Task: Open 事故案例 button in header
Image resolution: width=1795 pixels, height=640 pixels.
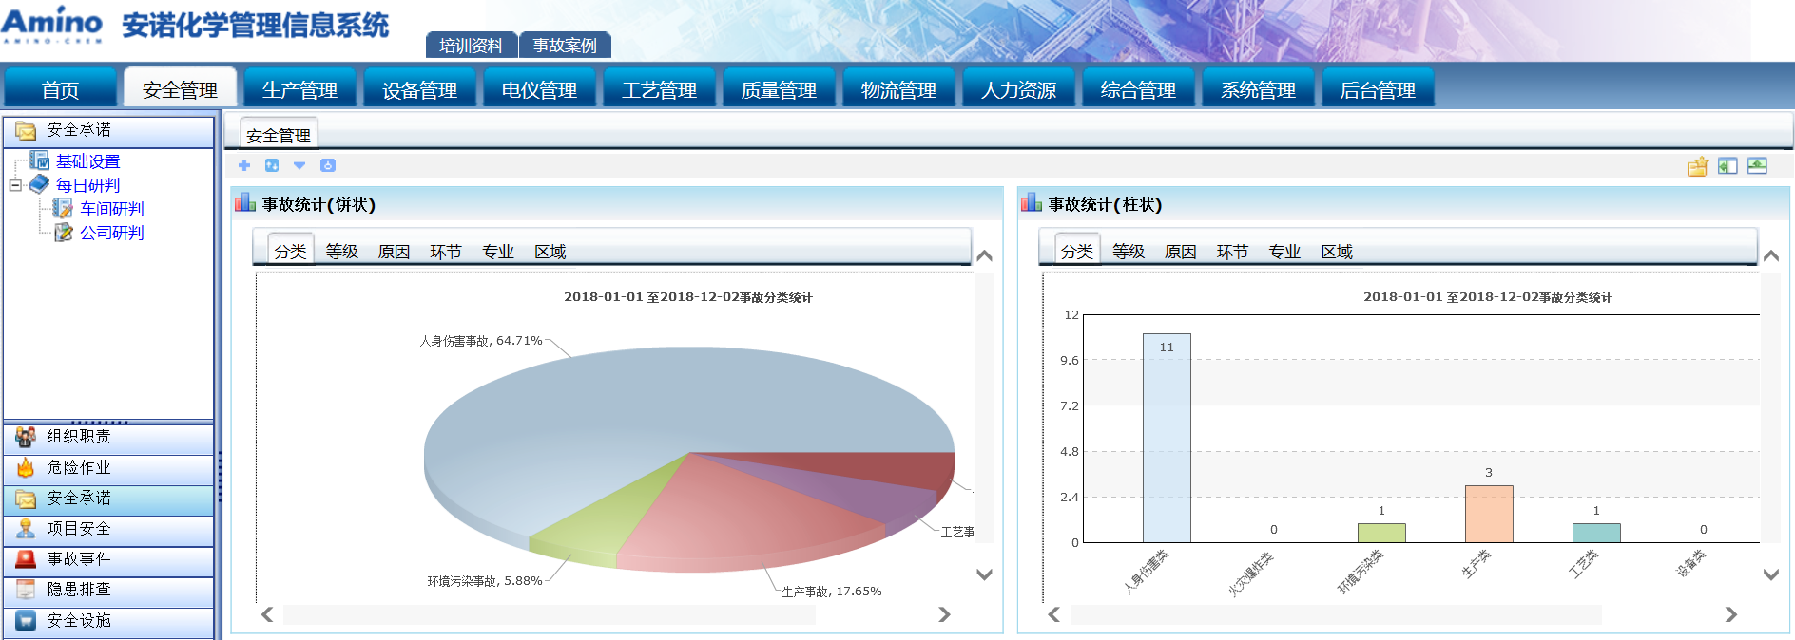Action: pyautogui.click(x=565, y=46)
